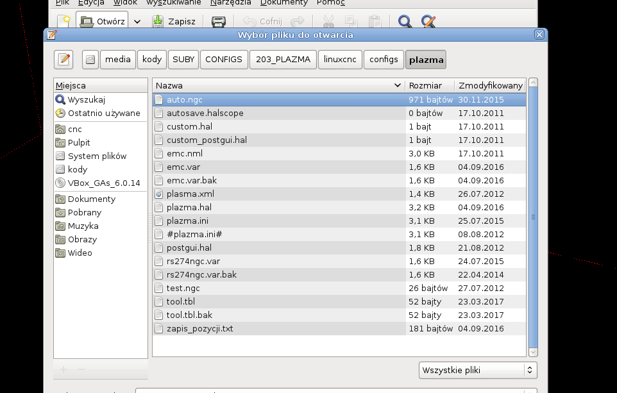
Task: Select the emc.nml file
Action: point(339,153)
